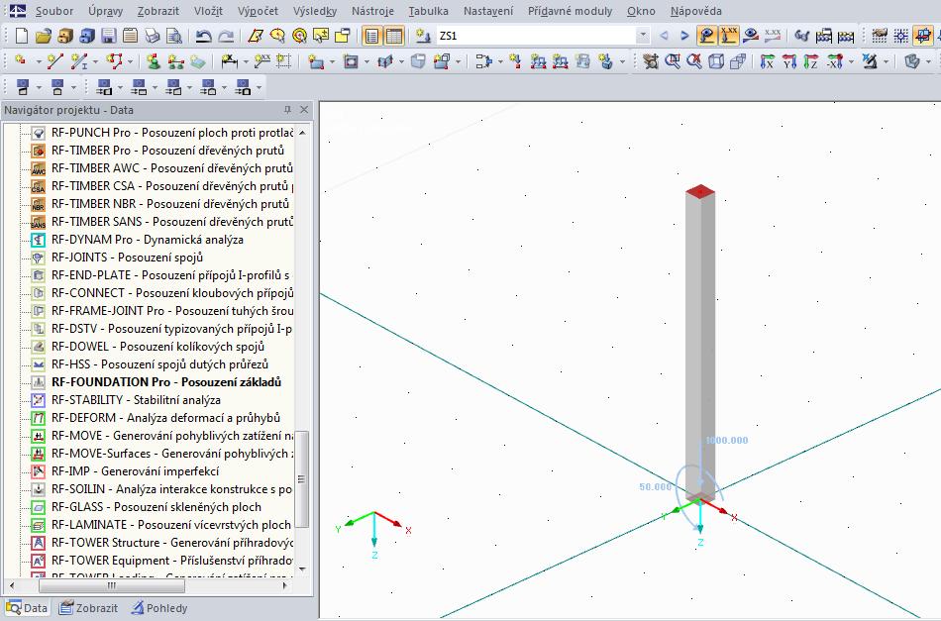This screenshot has width=941, height=621.
Task: Expand polyline tool dropdown arrow
Action: [130, 61]
